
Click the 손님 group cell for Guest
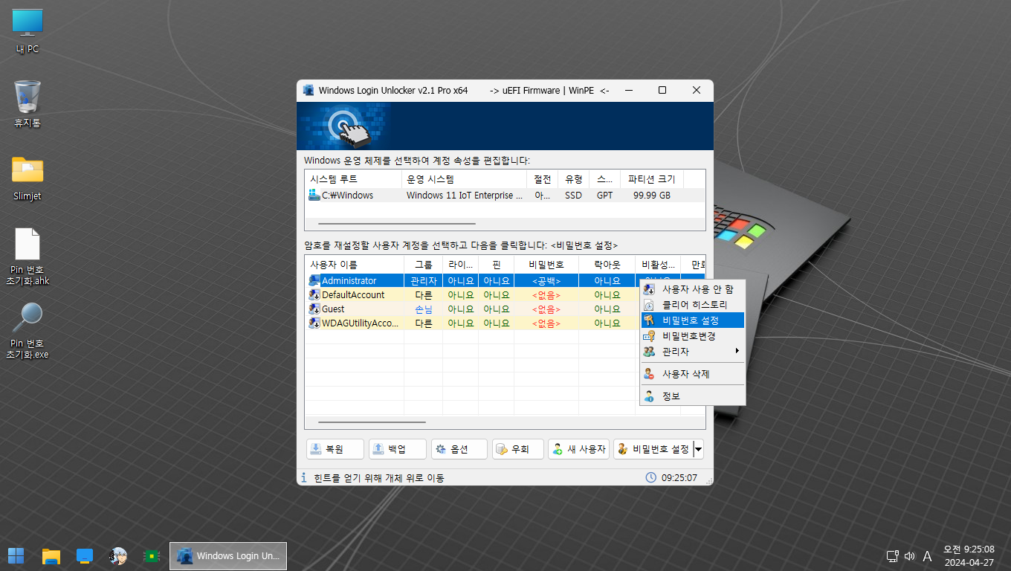423,309
